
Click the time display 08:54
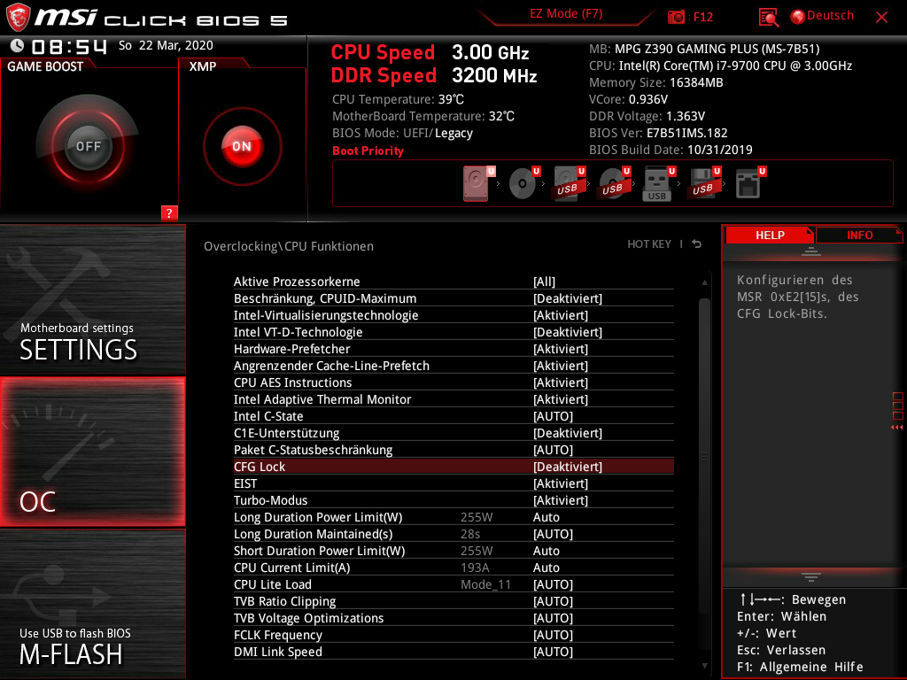69,46
